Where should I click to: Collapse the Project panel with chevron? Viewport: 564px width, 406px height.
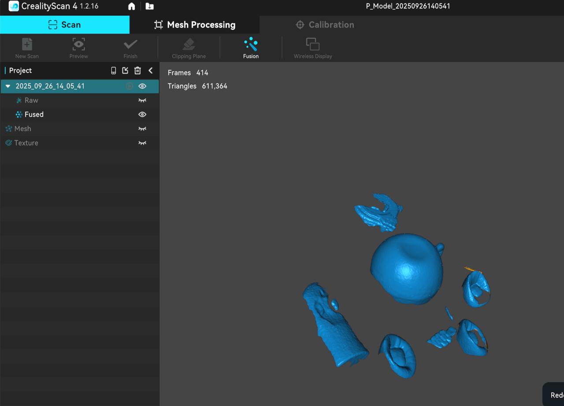(x=151, y=71)
